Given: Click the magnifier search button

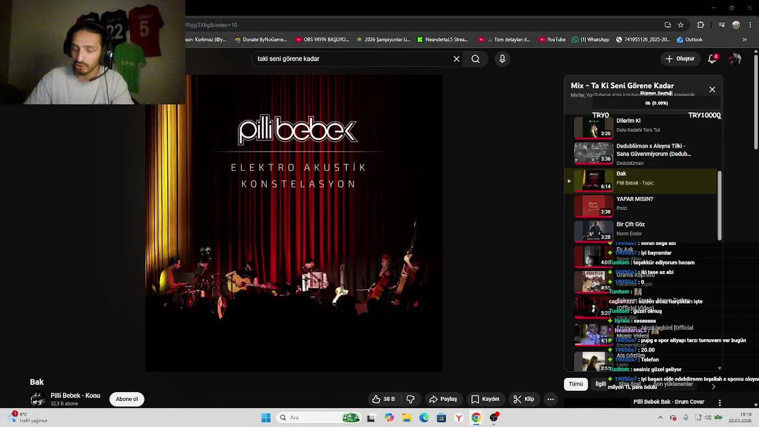Looking at the screenshot, I should click(x=476, y=59).
